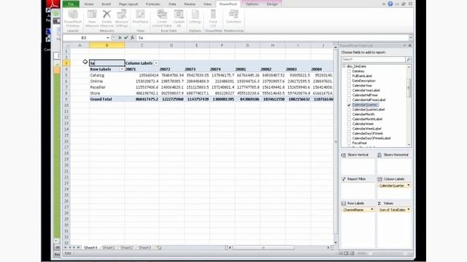The width and height of the screenshot is (467, 262).
Task: Open Excel Help question mark icon
Action: pos(390,4)
